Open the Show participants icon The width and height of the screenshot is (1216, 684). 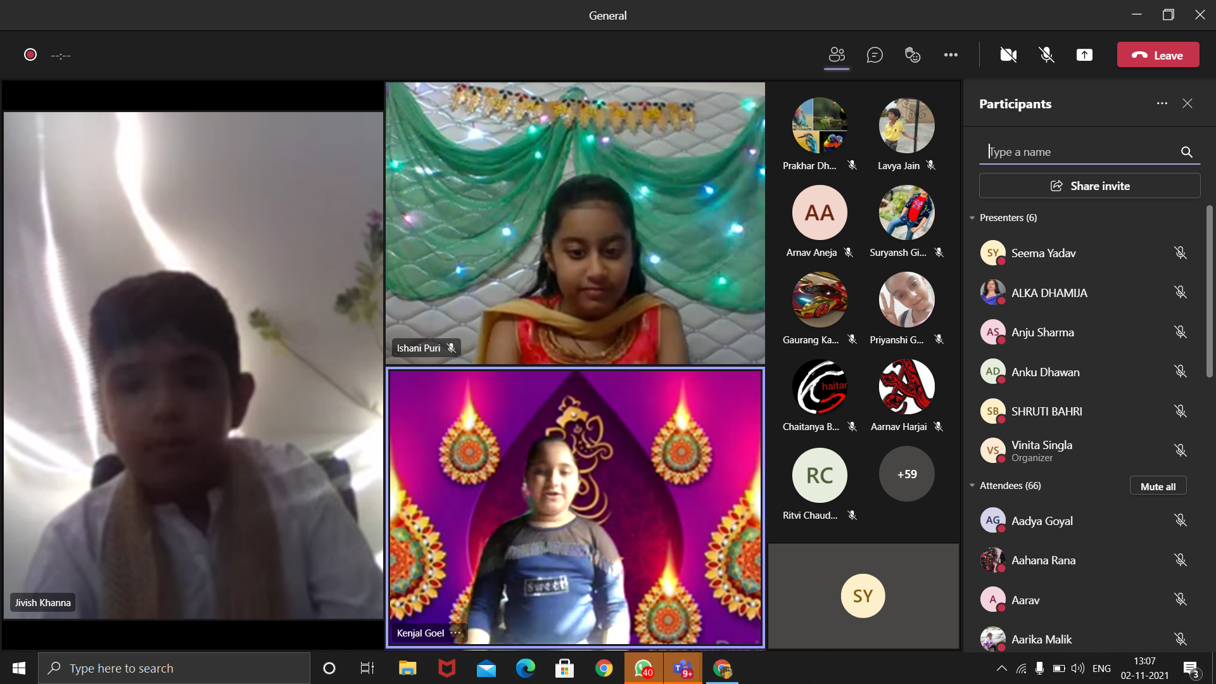(x=837, y=55)
